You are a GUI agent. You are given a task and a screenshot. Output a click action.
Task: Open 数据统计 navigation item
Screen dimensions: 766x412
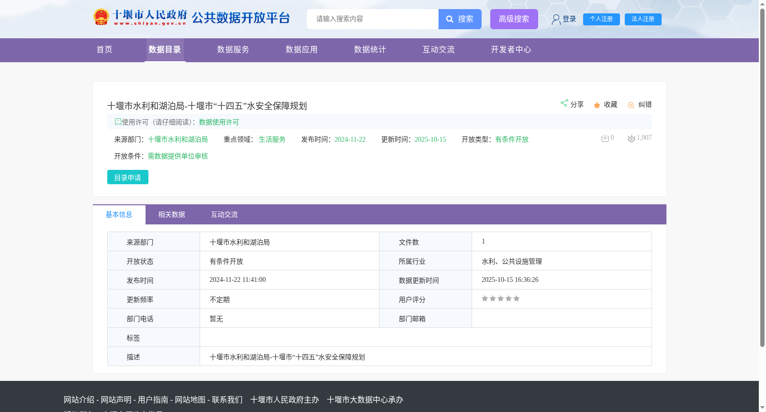click(x=370, y=50)
